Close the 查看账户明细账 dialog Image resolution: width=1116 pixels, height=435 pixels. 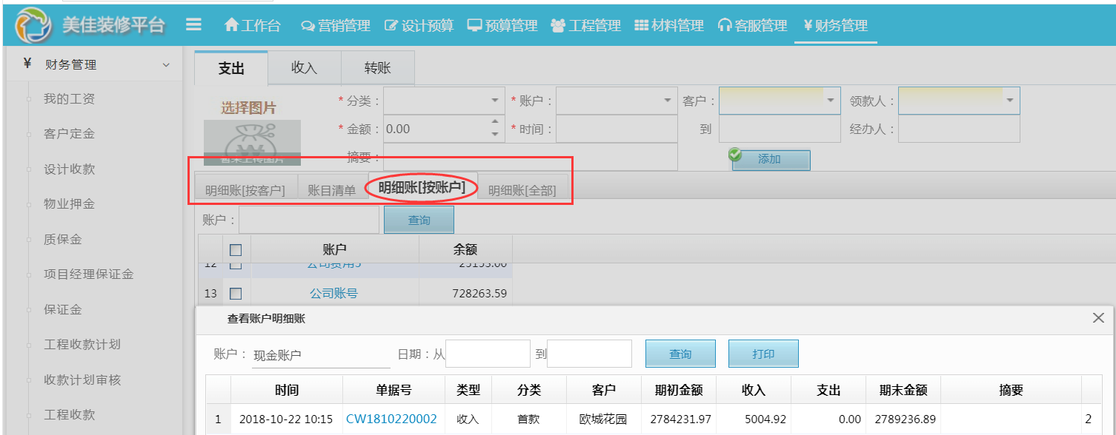coord(1098,318)
